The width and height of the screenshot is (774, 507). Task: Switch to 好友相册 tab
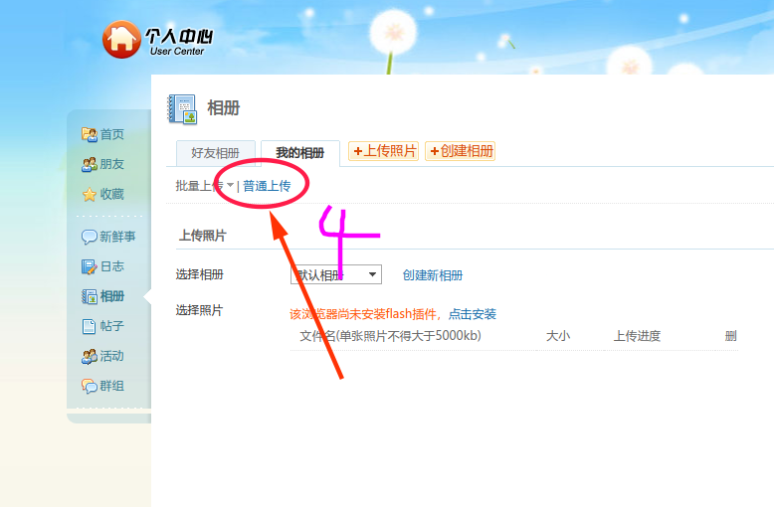216,153
